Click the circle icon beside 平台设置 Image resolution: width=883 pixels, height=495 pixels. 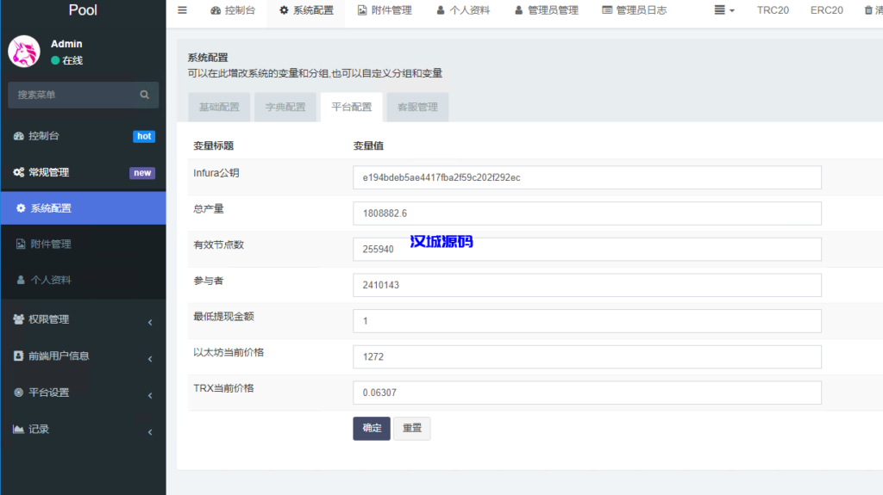tap(19, 392)
